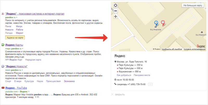Open dropdown arrow next to news.yandex.ru
208x105 pixels.
[22, 70]
